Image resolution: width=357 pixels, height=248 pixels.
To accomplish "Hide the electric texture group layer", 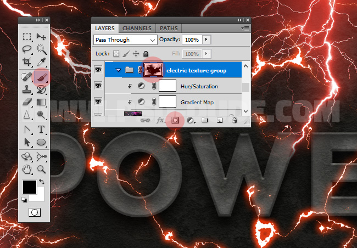I will (98, 70).
